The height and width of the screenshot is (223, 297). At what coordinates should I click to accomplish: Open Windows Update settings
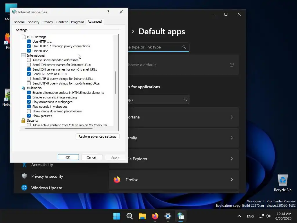(47, 188)
